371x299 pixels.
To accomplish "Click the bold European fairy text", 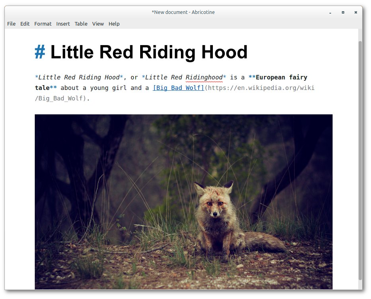I will 282,78.
